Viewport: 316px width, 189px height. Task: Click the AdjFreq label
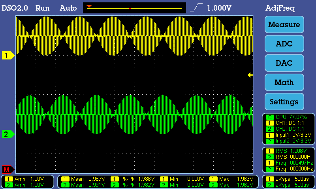280,8
